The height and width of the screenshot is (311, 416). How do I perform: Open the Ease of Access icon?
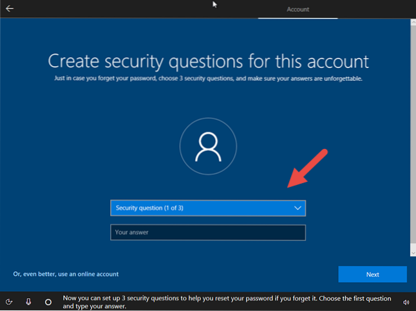(x=10, y=301)
